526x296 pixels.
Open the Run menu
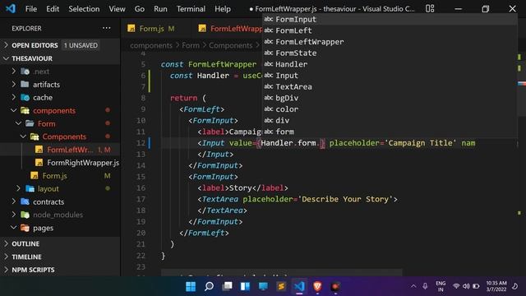pos(160,9)
